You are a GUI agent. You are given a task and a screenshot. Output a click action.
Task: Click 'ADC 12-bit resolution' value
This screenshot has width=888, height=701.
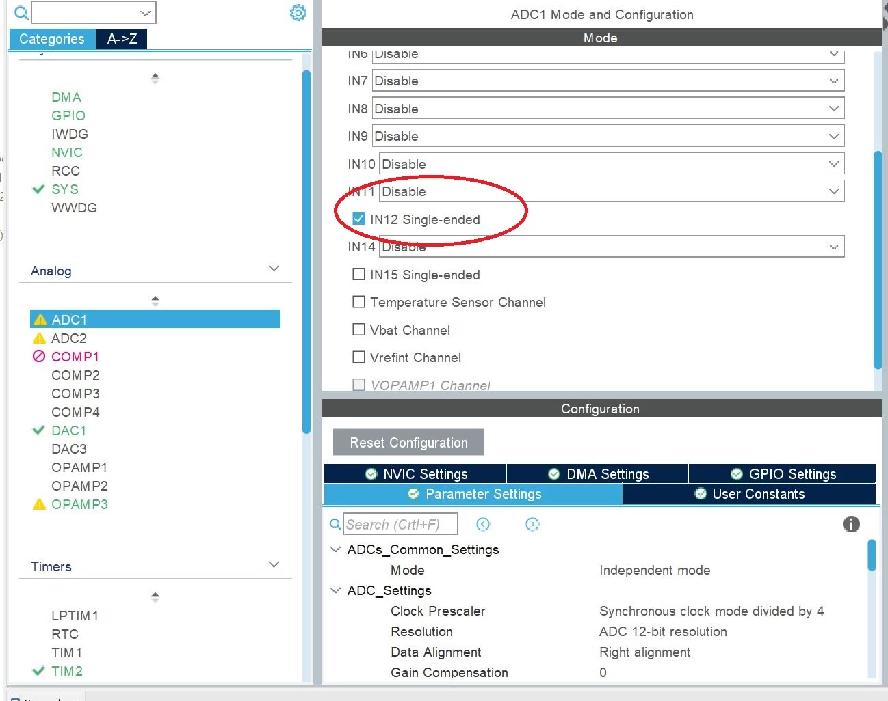point(663,631)
